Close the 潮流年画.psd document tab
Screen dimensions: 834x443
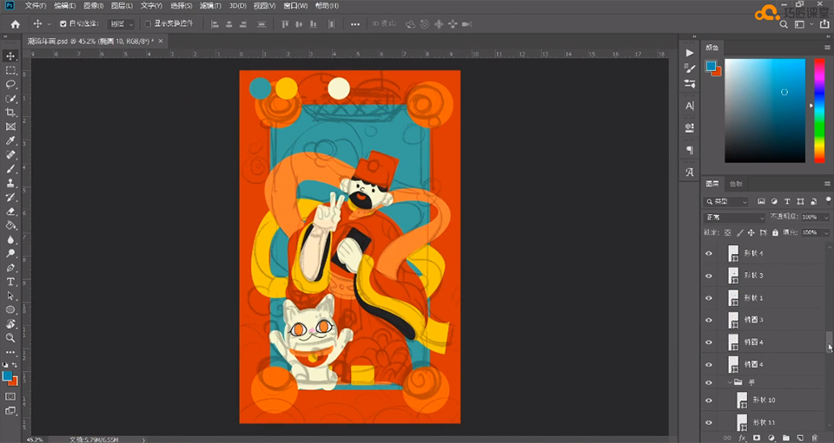point(161,41)
